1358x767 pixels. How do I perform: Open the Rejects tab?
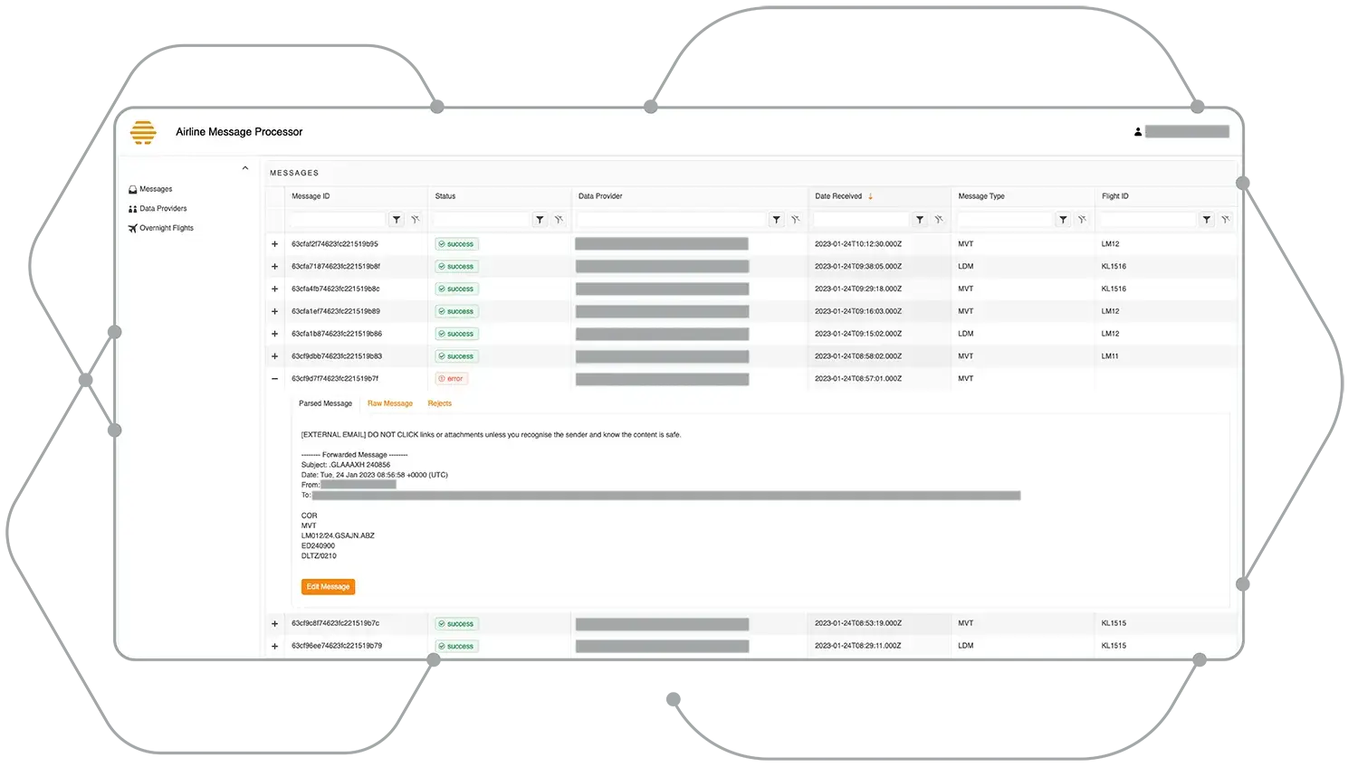pyautogui.click(x=440, y=403)
